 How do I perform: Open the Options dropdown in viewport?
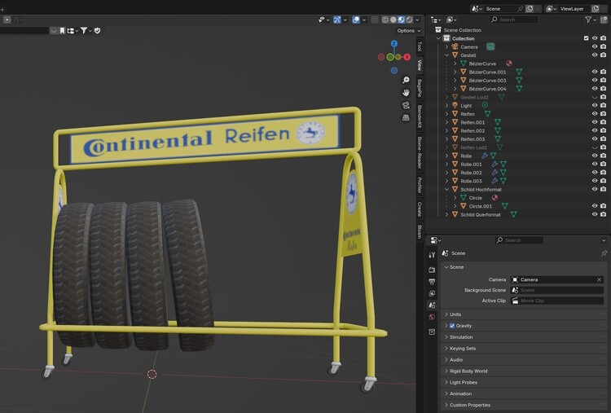[407, 31]
